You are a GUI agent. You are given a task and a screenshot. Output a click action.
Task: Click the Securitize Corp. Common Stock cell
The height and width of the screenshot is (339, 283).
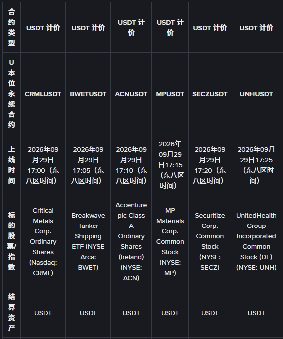click(x=210, y=241)
